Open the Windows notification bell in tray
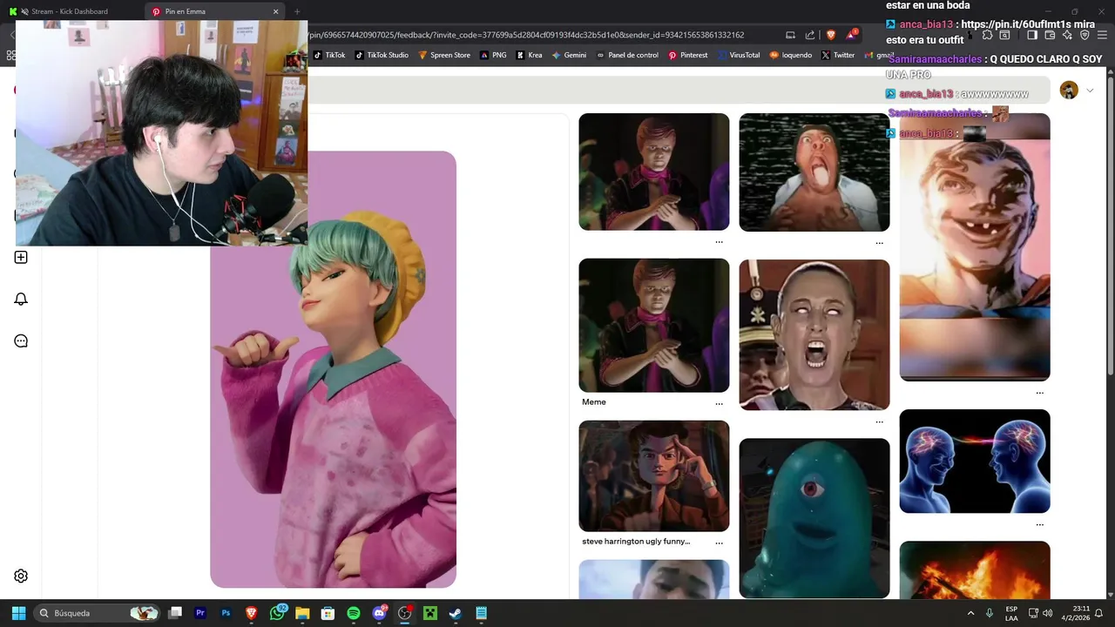 coord(1099,613)
